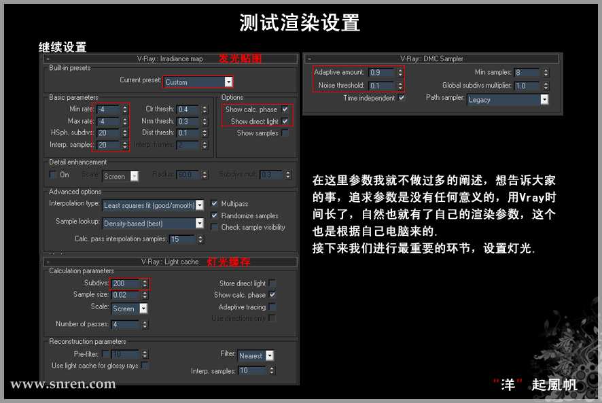
Task: Click Global subdivs multiplier field
Action: 527,86
